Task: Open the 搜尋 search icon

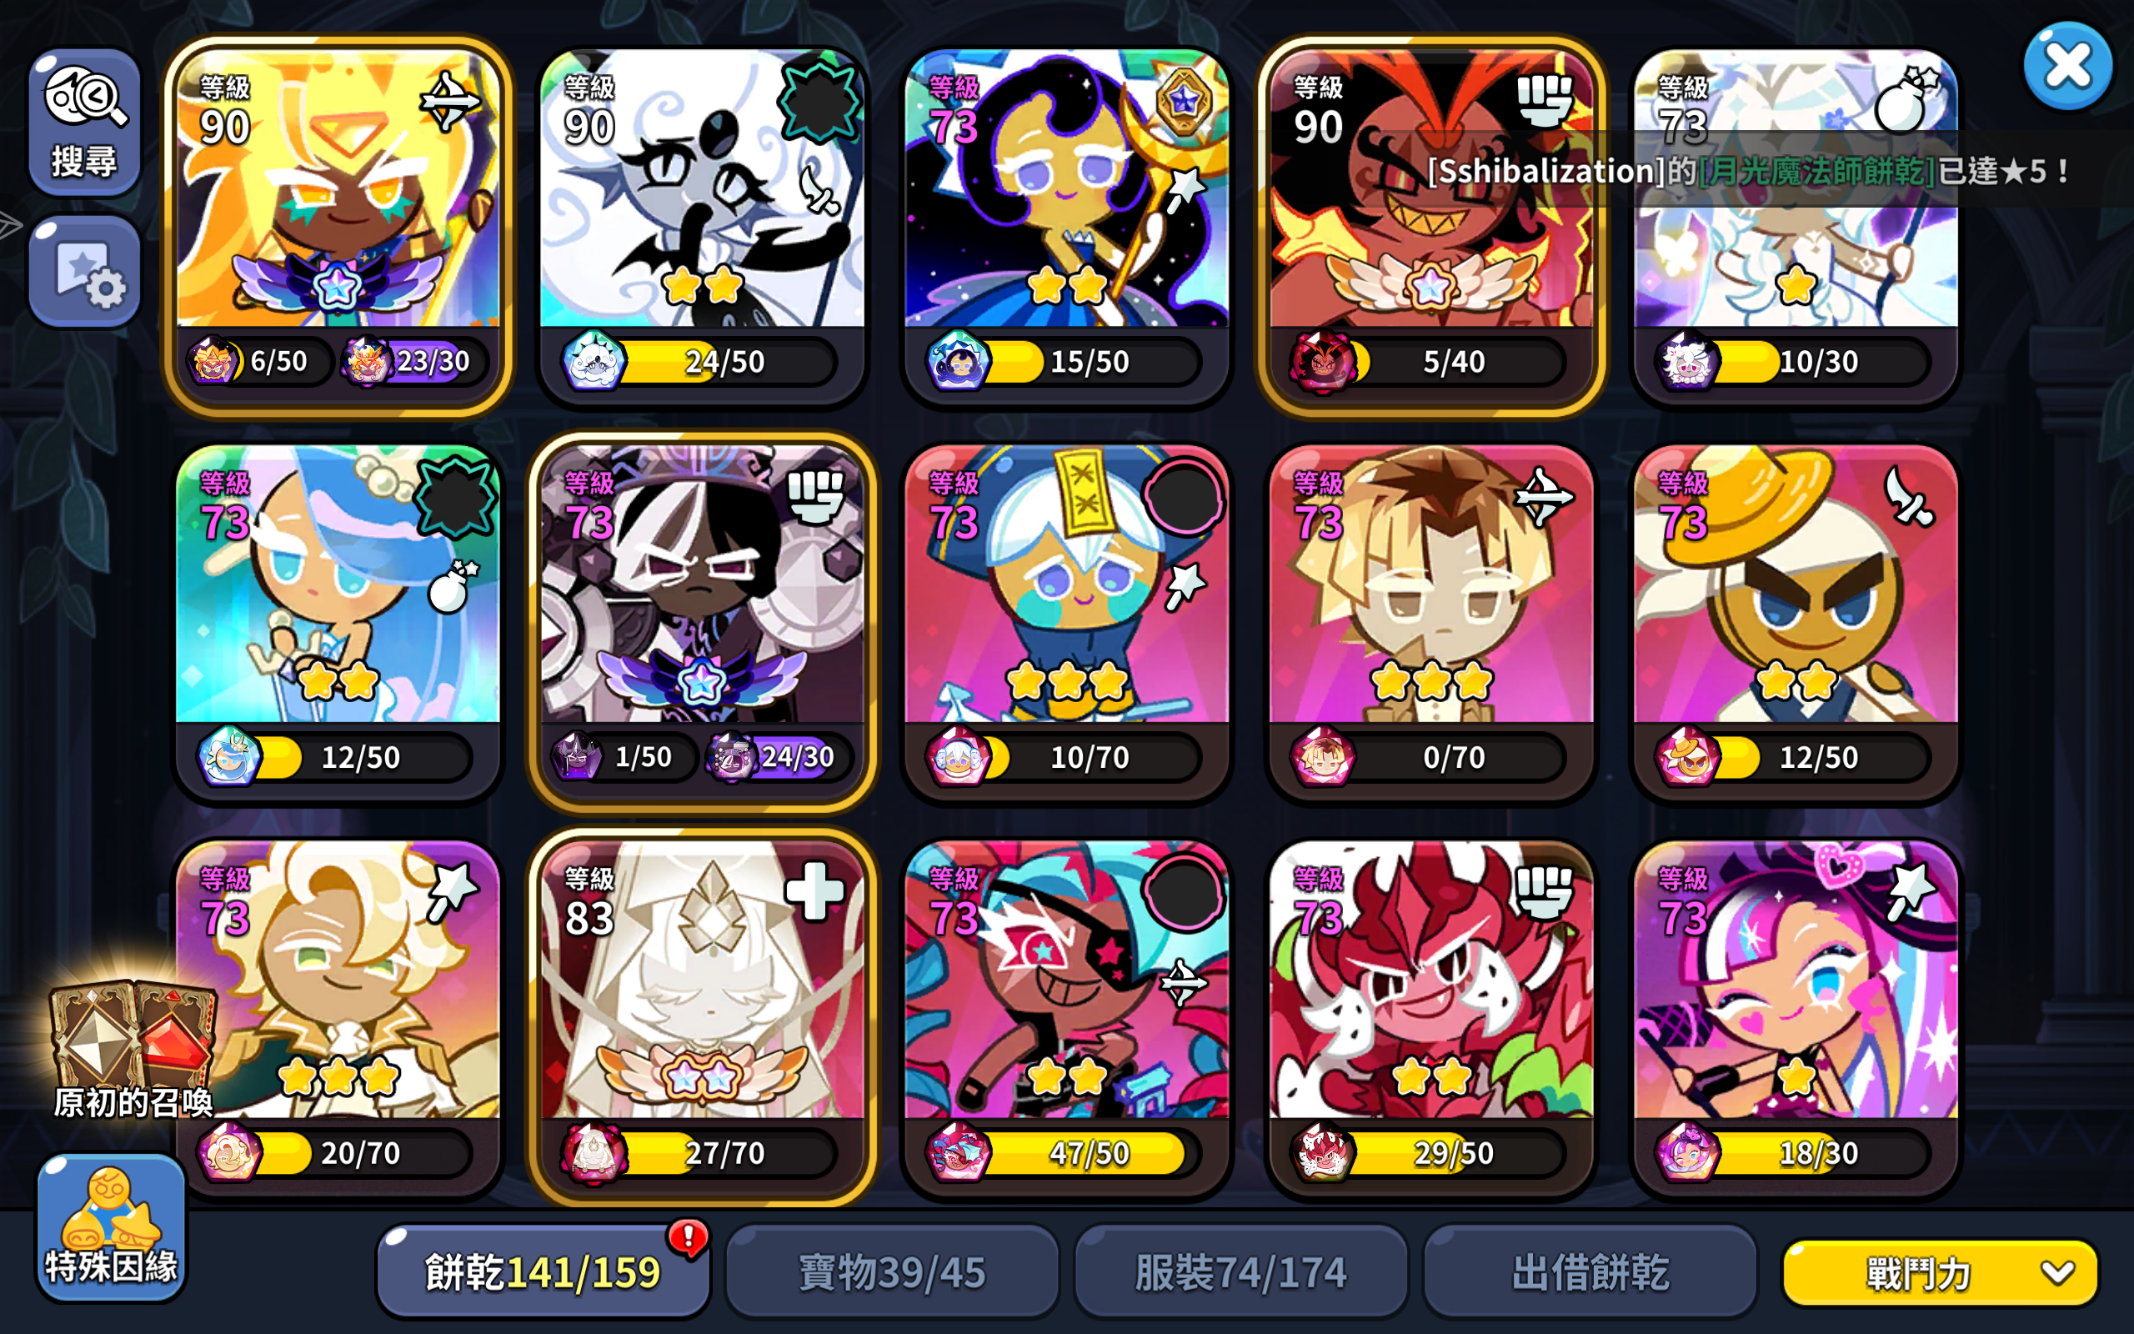Action: 85,122
